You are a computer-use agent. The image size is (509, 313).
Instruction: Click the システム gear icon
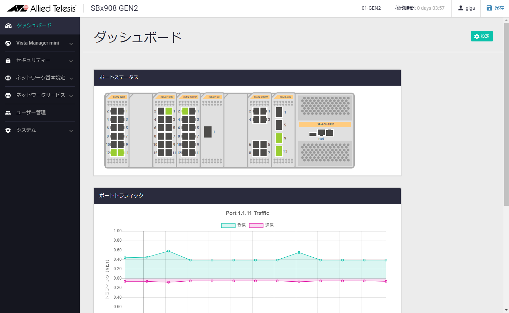[x=8, y=130]
